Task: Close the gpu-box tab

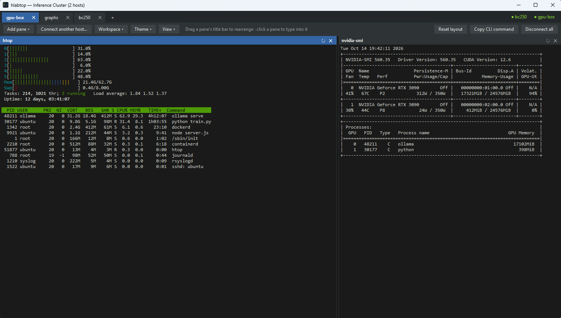Action: (x=34, y=18)
